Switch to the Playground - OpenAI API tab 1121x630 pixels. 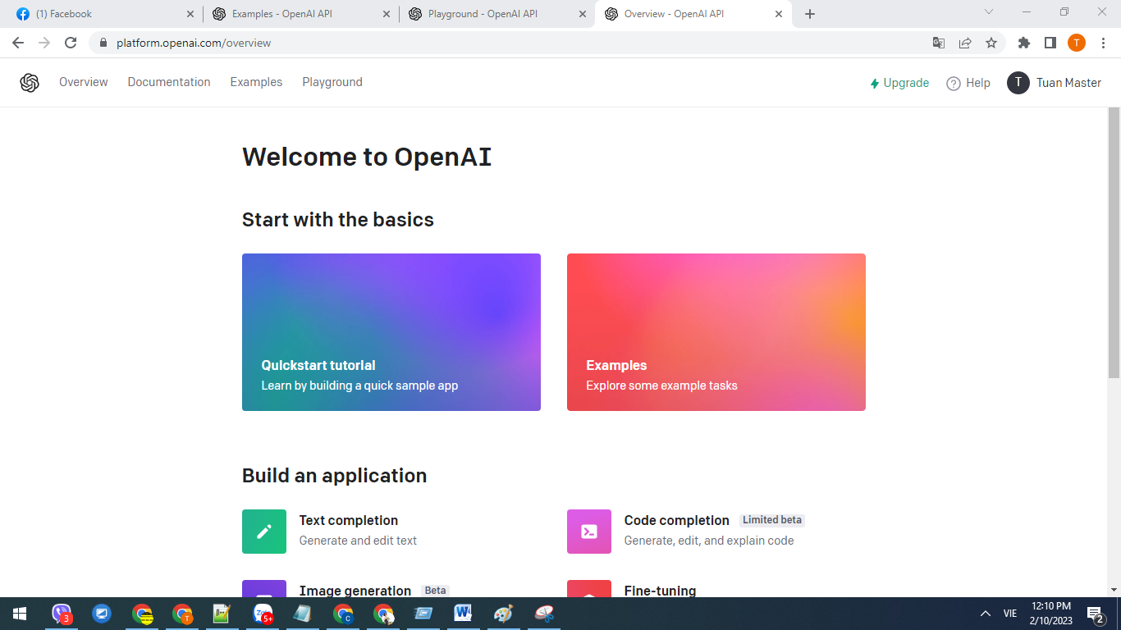[x=496, y=14]
